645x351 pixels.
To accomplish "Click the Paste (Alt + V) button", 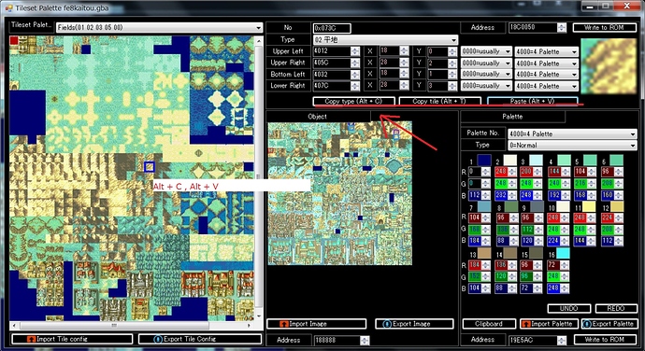I will coord(532,101).
